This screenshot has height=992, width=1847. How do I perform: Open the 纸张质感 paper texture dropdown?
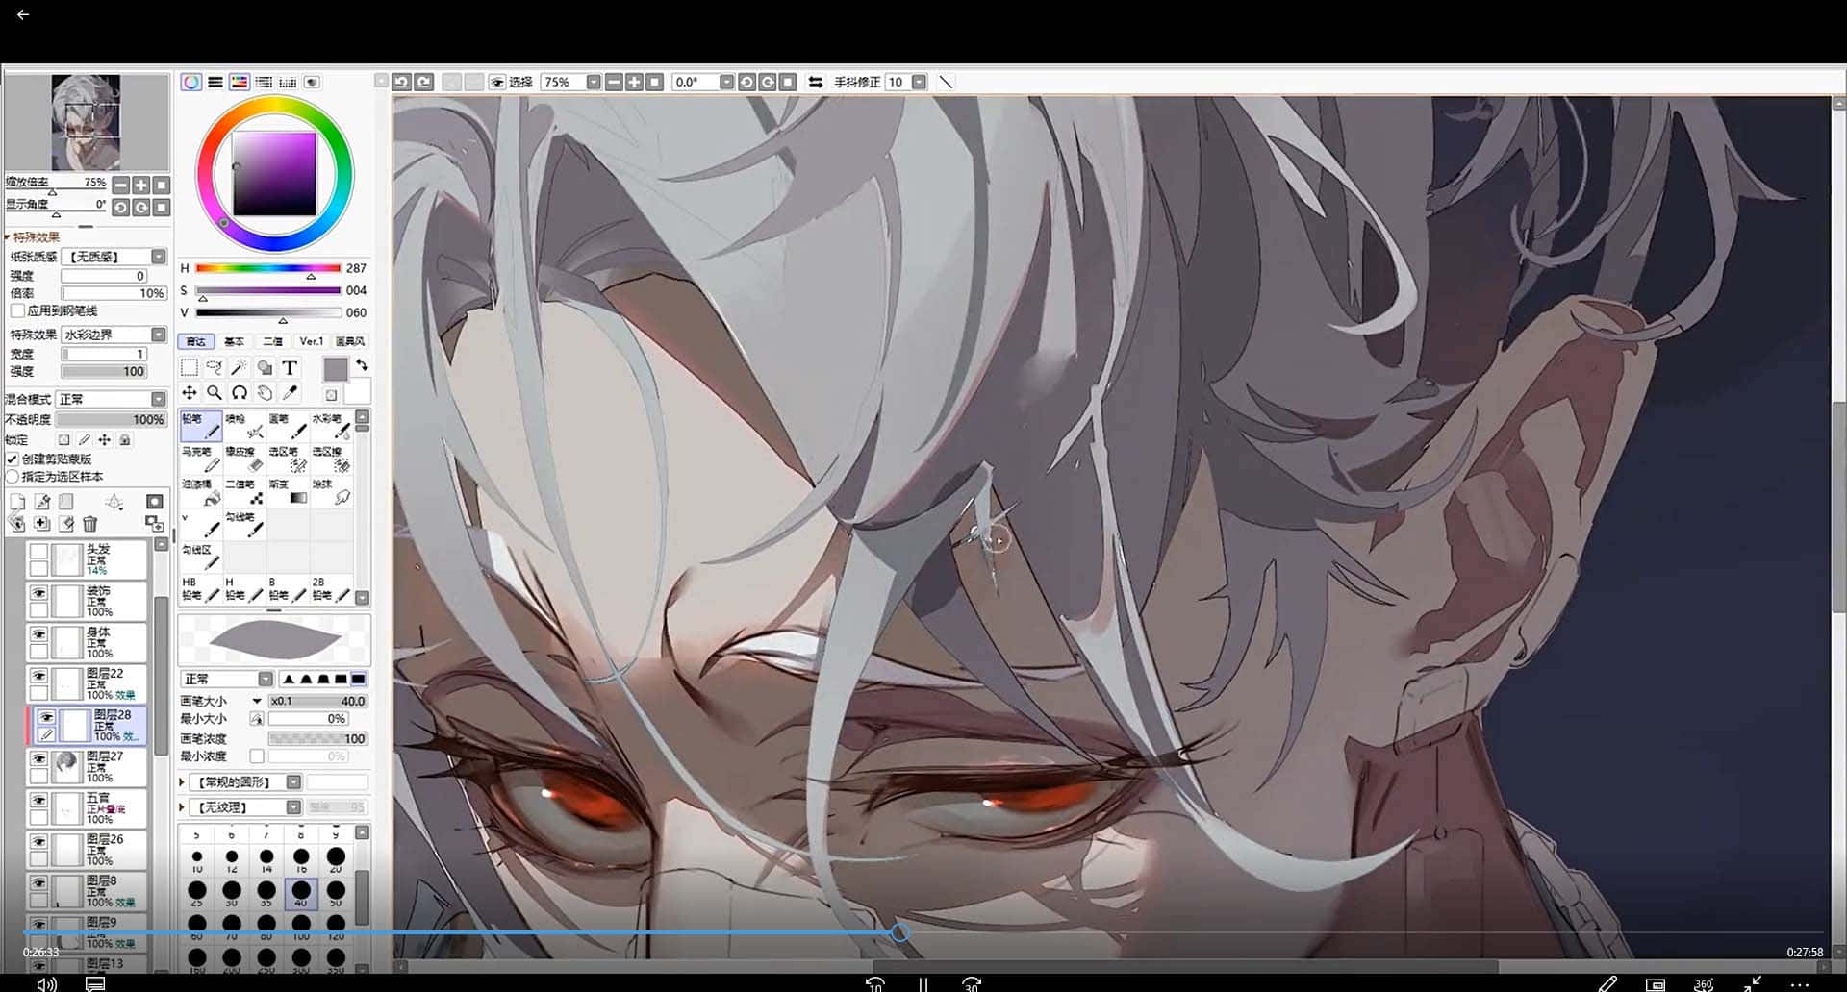[x=159, y=257]
